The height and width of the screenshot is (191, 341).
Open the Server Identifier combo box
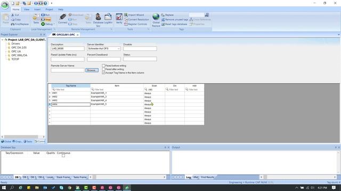[x=104, y=48]
